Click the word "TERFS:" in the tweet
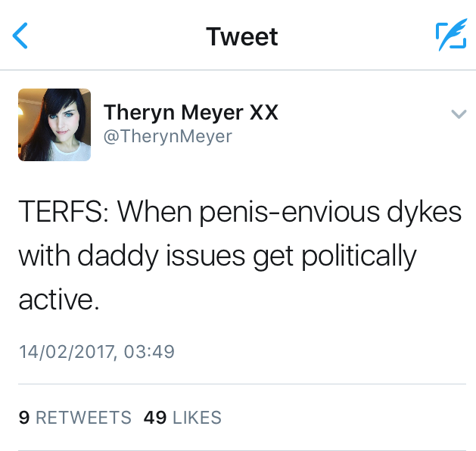Image resolution: width=476 pixels, height=451 pixels. pyautogui.click(x=63, y=213)
